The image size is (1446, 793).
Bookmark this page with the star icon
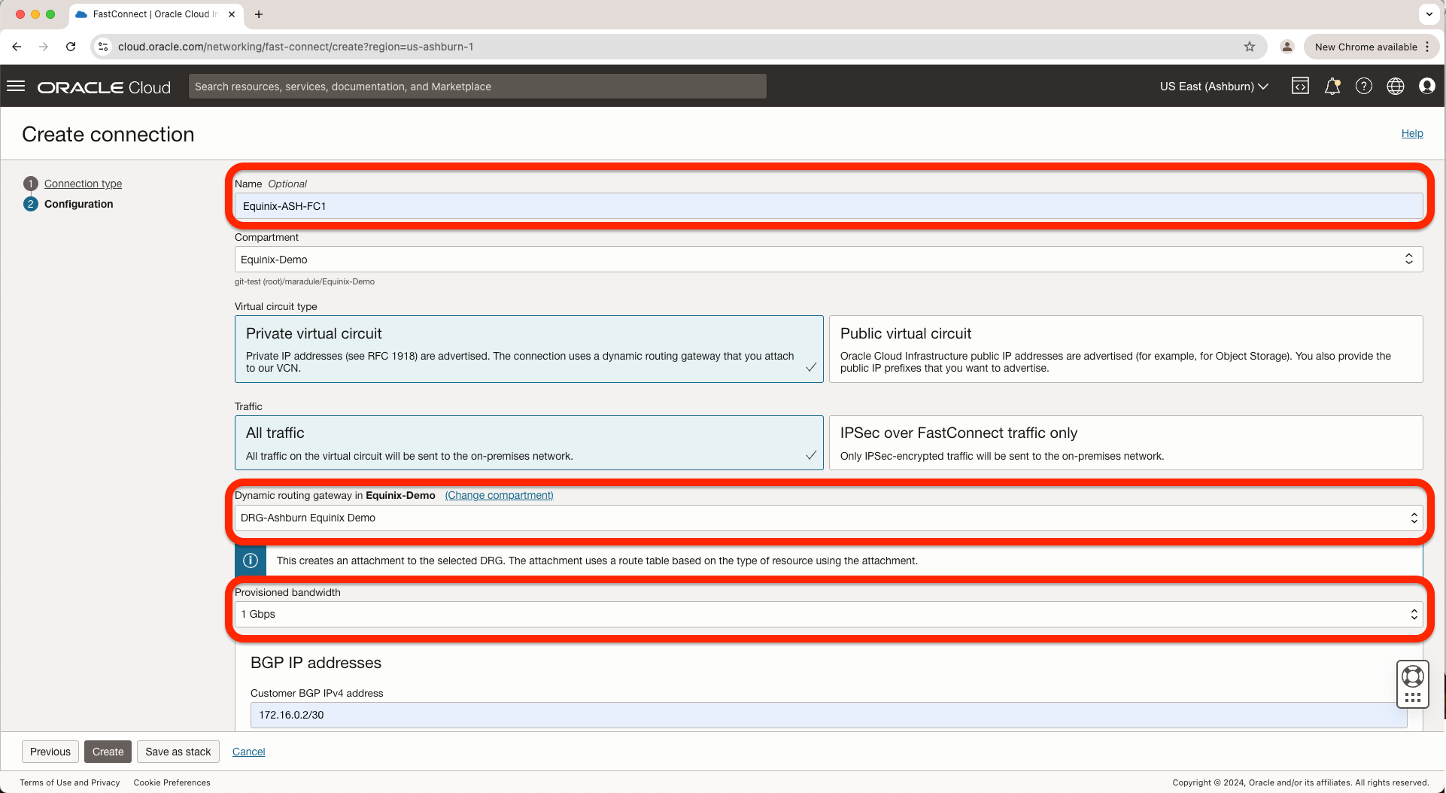pyautogui.click(x=1250, y=47)
